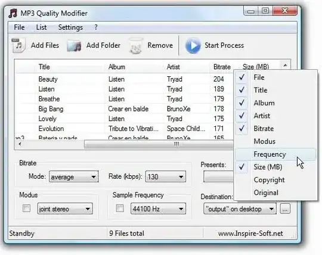Click the Remove trash bin icon
Screen dimensions: 322x255
[136, 46]
